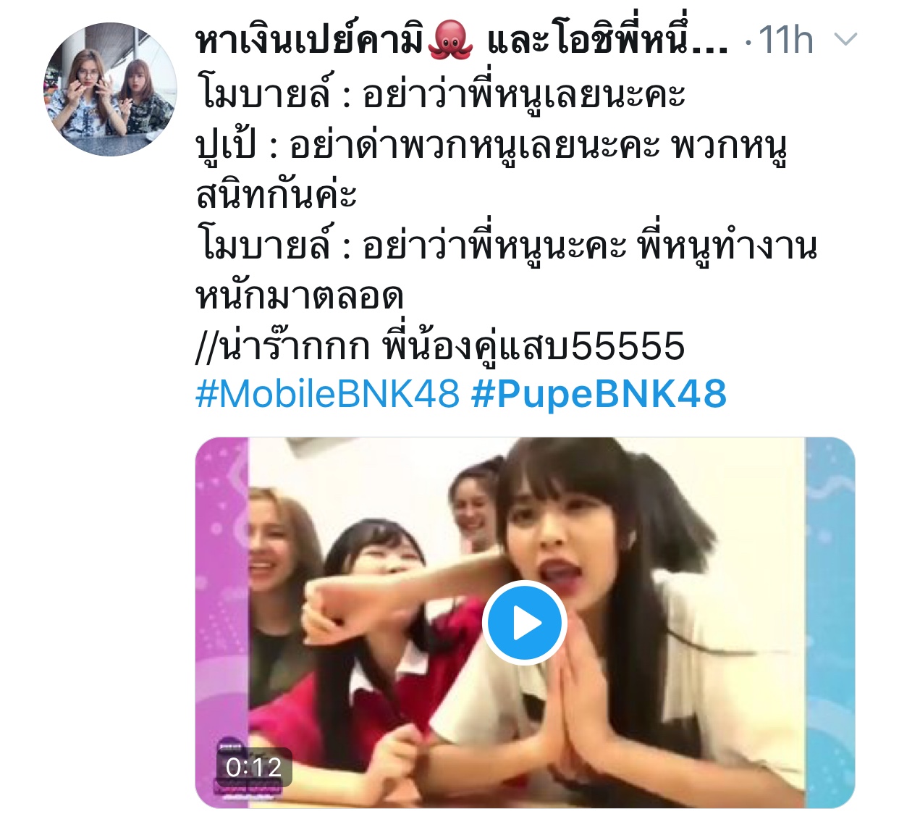Click the purple left border of the video
This screenshot has height=814, width=899.
(x=222, y=623)
